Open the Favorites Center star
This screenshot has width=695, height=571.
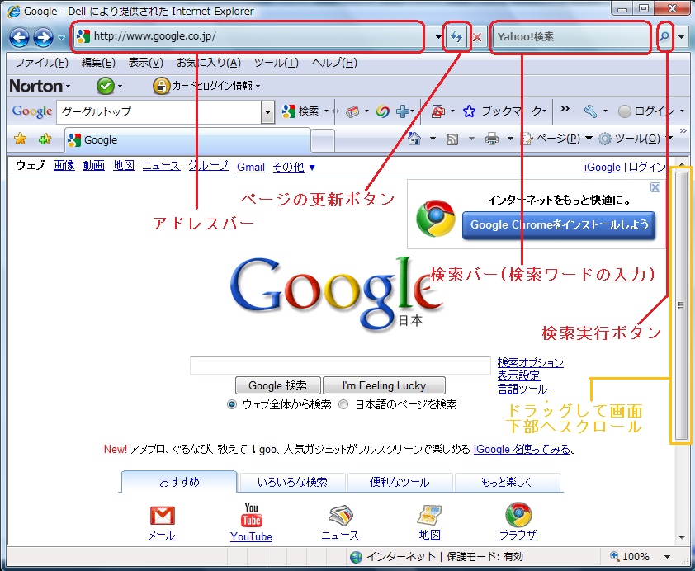pyautogui.click(x=20, y=139)
